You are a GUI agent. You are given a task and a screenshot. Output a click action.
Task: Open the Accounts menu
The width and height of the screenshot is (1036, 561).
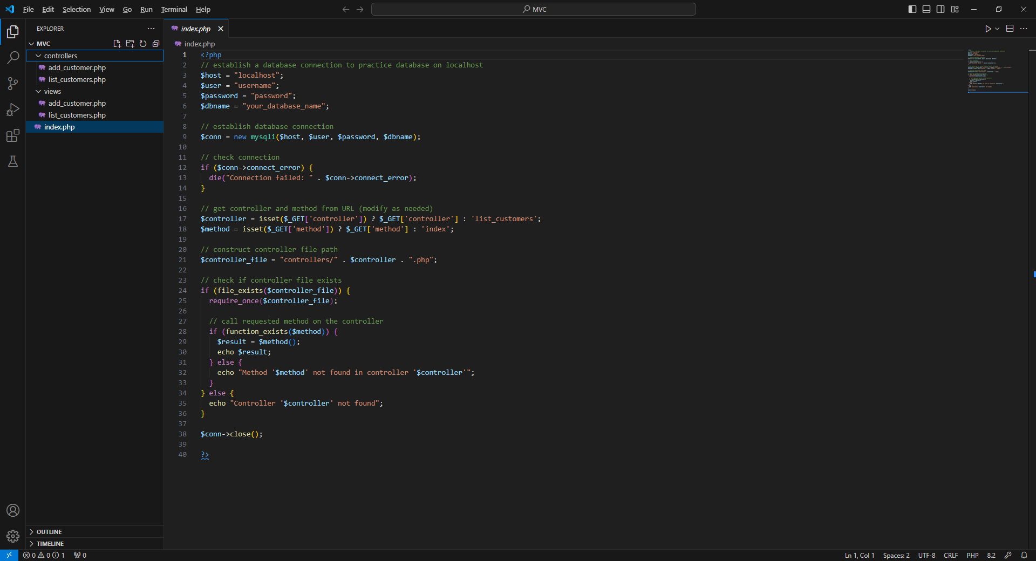pyautogui.click(x=13, y=510)
